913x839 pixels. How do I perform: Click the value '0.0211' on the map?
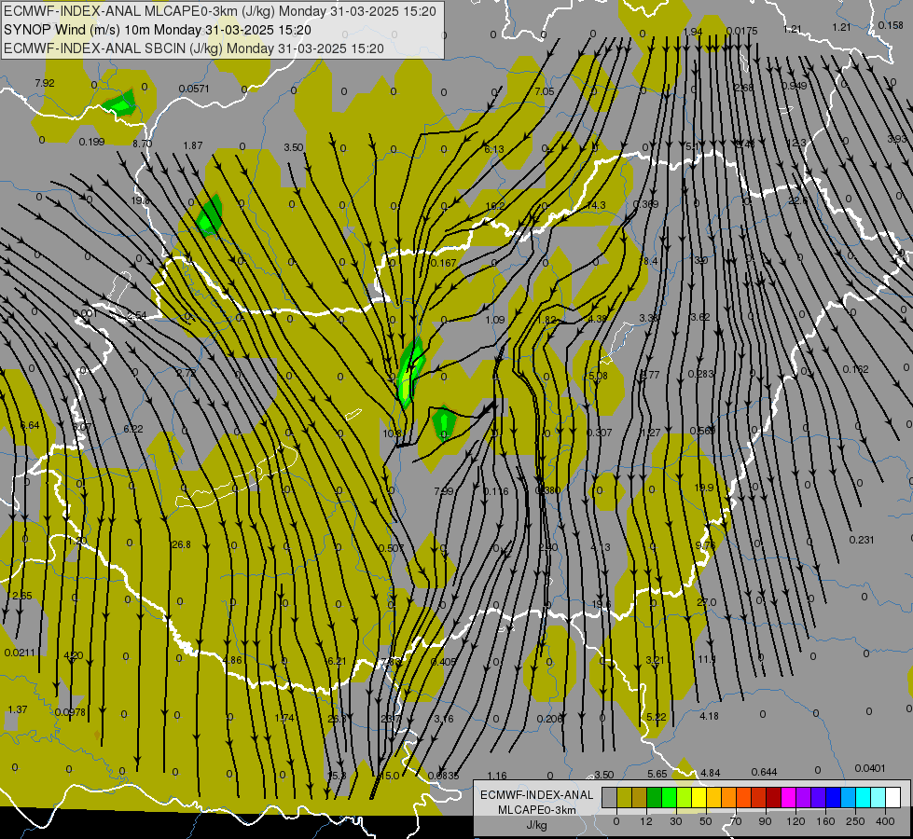coord(20,653)
